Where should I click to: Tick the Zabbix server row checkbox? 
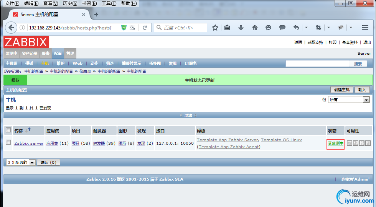8,142
